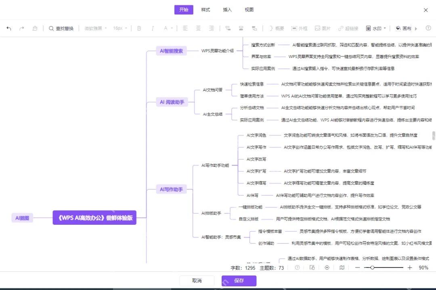Click the 画布 canvas option
Screen dimensions: 436x290
[403, 28]
